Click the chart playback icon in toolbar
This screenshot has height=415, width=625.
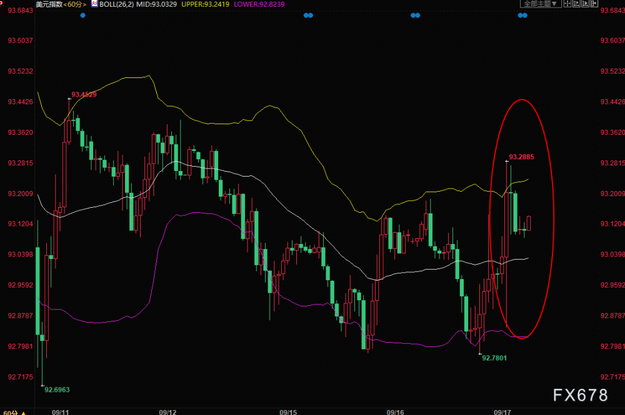pos(585,4)
